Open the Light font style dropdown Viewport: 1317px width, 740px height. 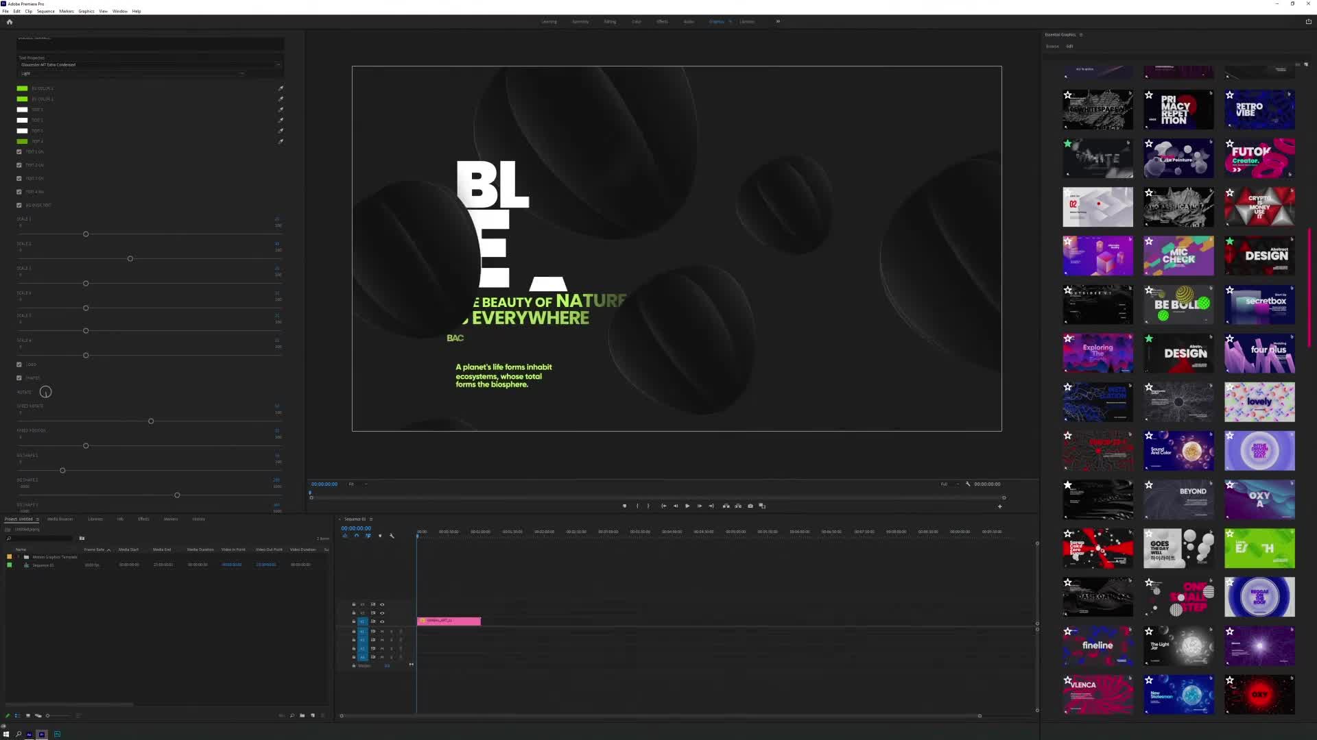tap(242, 73)
